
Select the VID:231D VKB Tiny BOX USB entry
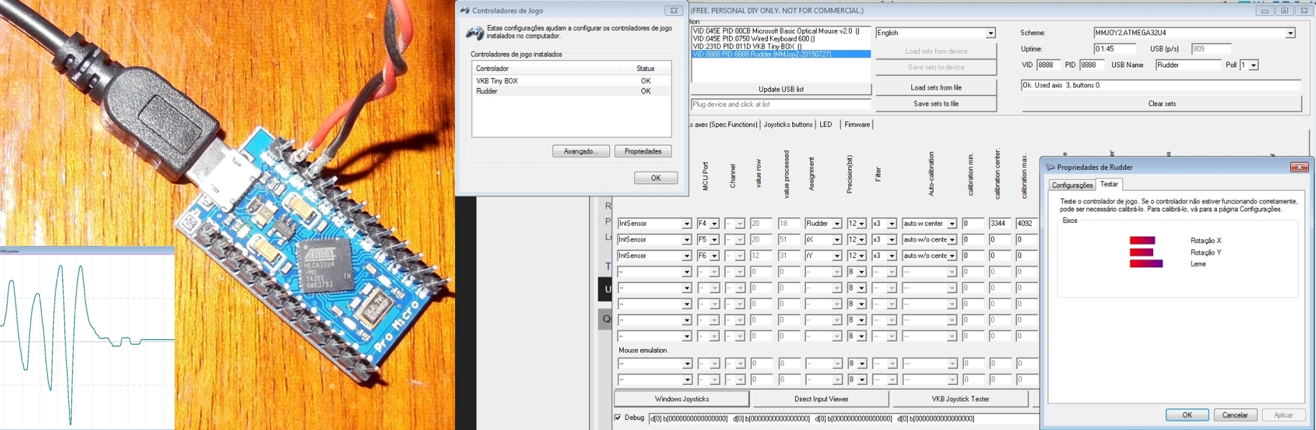pyautogui.click(x=781, y=46)
